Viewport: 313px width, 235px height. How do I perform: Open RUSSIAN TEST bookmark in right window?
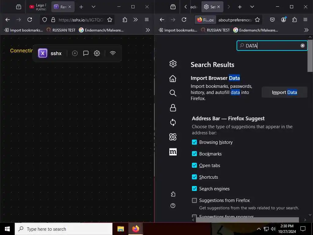pyautogui.click(x=215, y=30)
